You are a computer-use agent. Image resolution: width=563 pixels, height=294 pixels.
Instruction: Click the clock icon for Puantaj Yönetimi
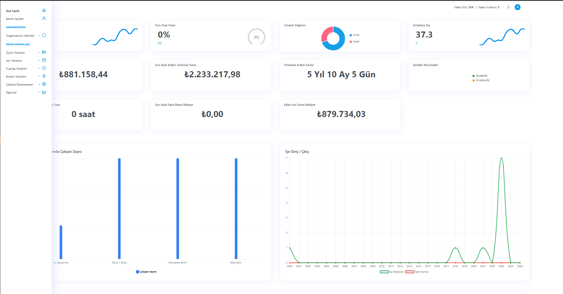point(44,68)
